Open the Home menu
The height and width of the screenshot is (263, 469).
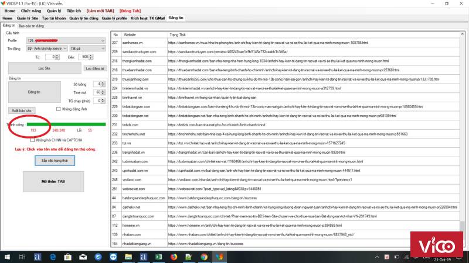click(x=10, y=11)
